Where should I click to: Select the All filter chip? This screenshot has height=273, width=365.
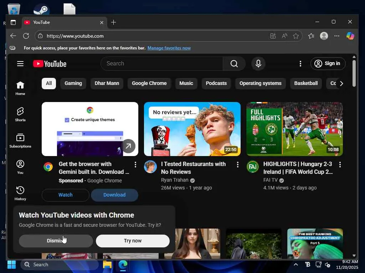coord(48,83)
